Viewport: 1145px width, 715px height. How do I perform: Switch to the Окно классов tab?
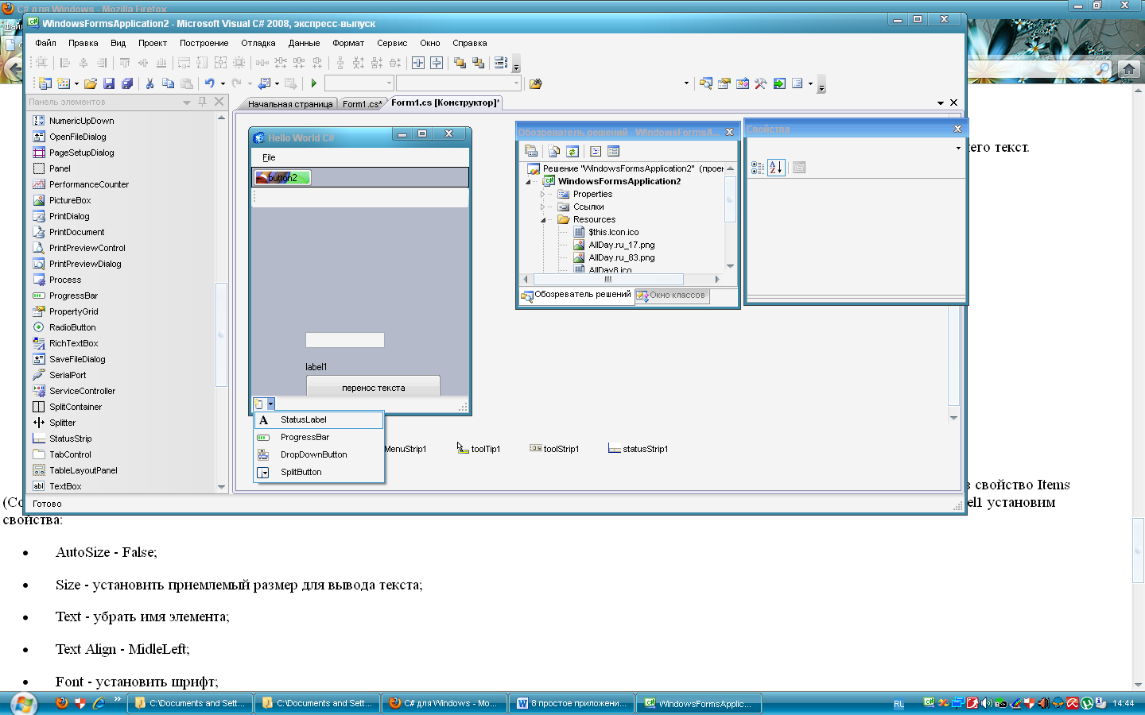[670, 295]
